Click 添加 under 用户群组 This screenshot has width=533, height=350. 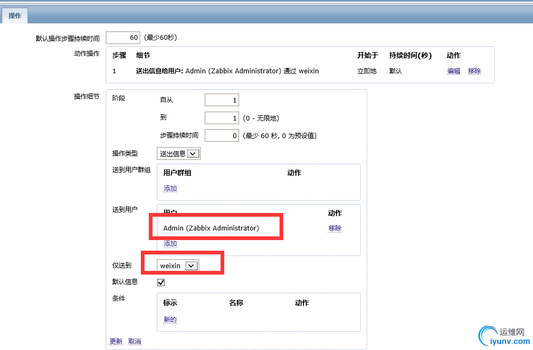pos(170,189)
